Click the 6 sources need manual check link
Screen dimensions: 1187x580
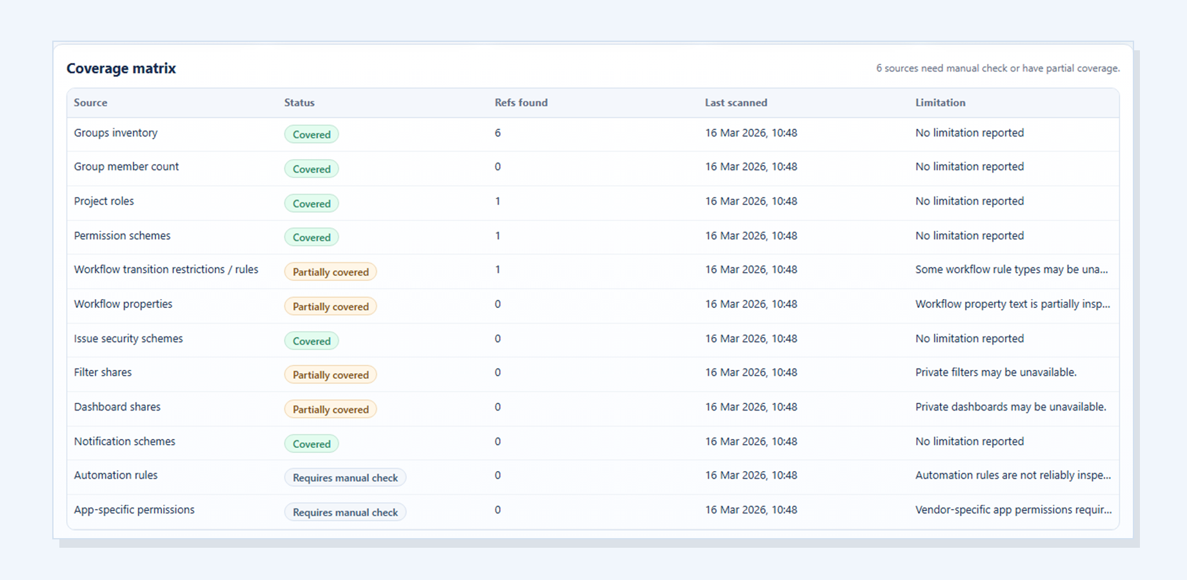click(x=997, y=68)
